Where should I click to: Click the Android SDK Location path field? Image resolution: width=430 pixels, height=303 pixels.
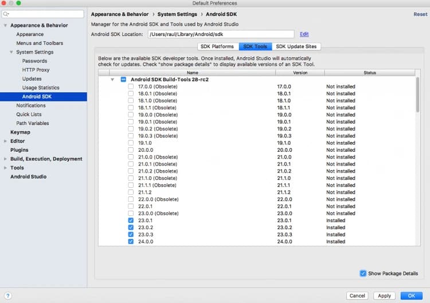click(x=221, y=34)
